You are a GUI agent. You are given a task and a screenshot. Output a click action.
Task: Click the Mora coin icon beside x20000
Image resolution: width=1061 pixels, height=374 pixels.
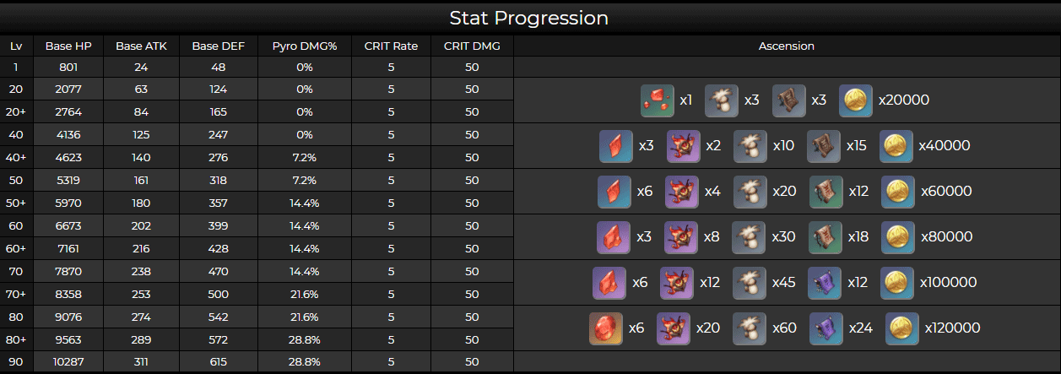tap(856, 100)
